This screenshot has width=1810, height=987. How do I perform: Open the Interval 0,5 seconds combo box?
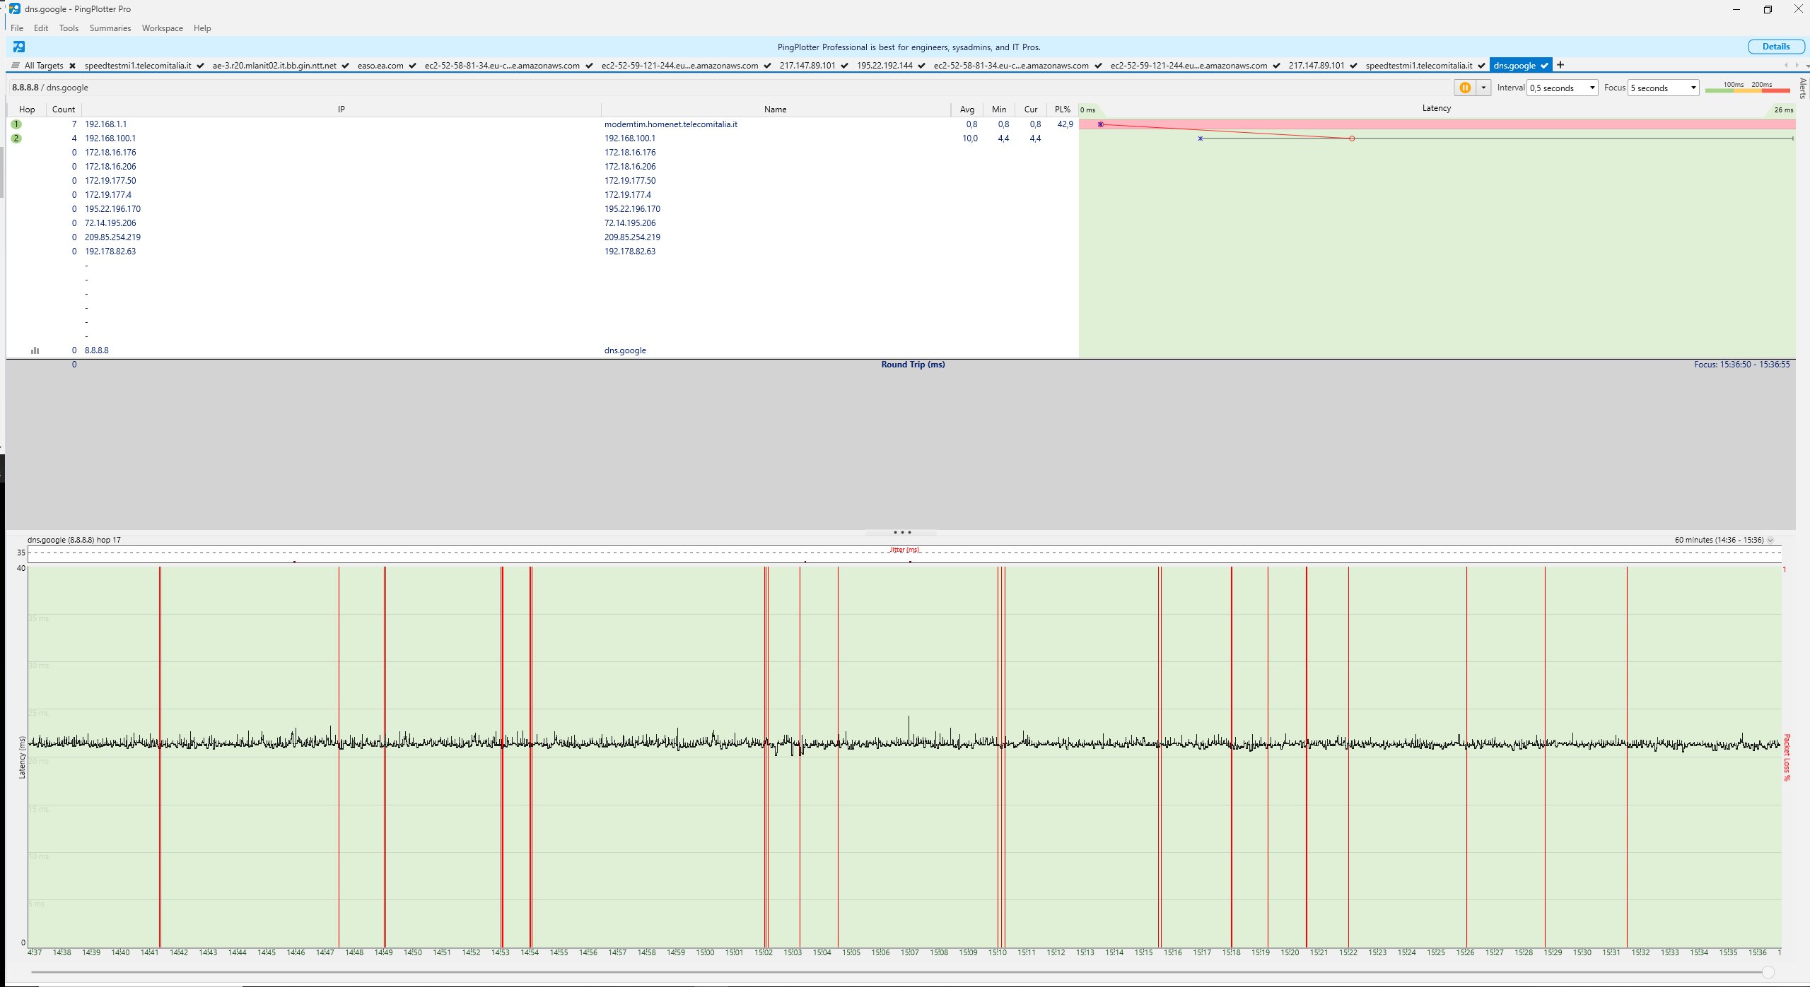point(1563,88)
